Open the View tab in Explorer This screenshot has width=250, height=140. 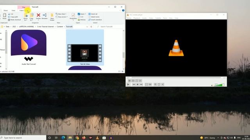coord(13,10)
